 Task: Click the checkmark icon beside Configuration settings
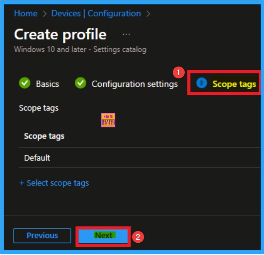(80, 83)
